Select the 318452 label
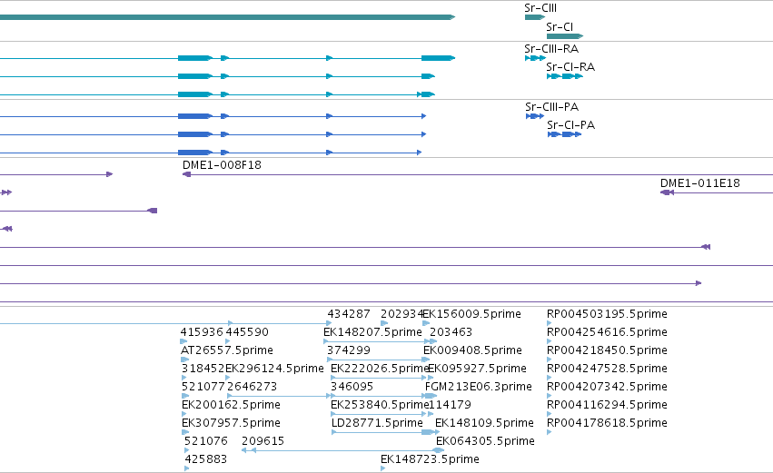Viewport: 773px width, 473px height. pos(203,369)
